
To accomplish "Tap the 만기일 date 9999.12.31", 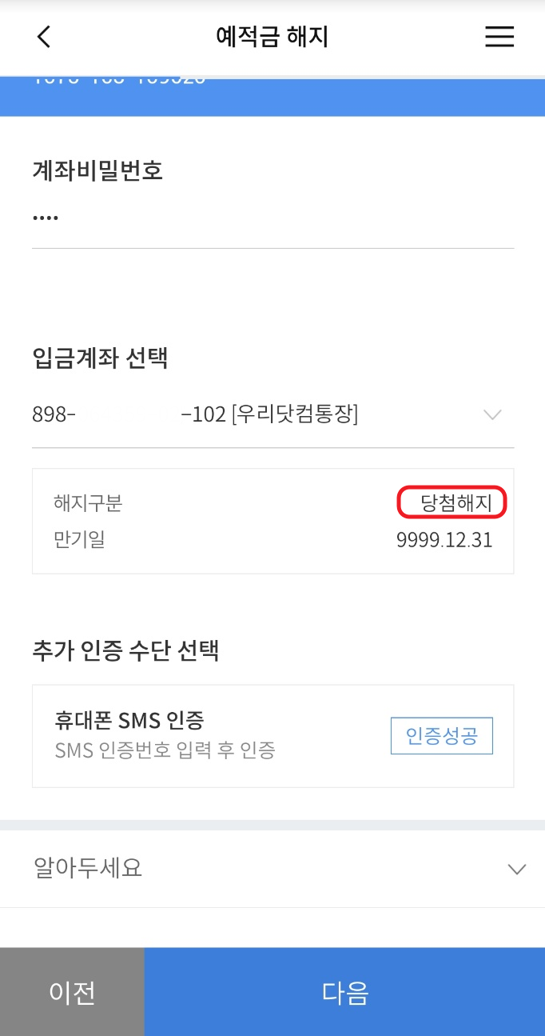I will pyautogui.click(x=444, y=541).
